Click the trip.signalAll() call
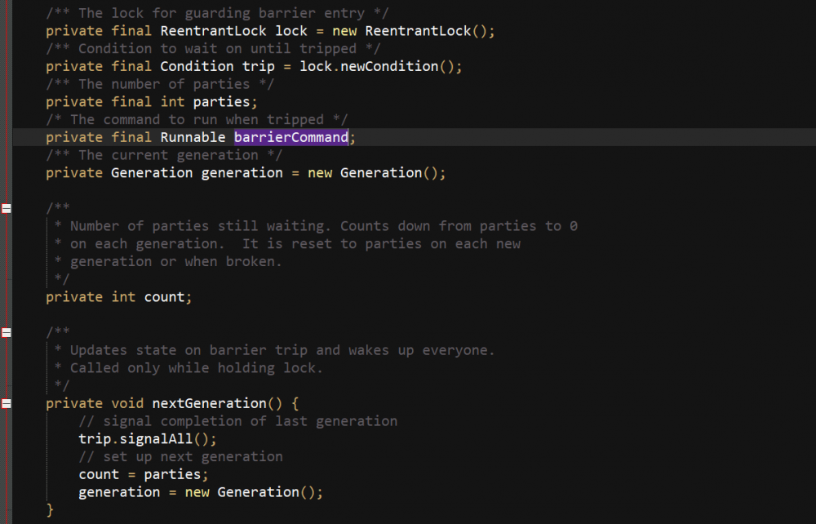 [148, 439]
